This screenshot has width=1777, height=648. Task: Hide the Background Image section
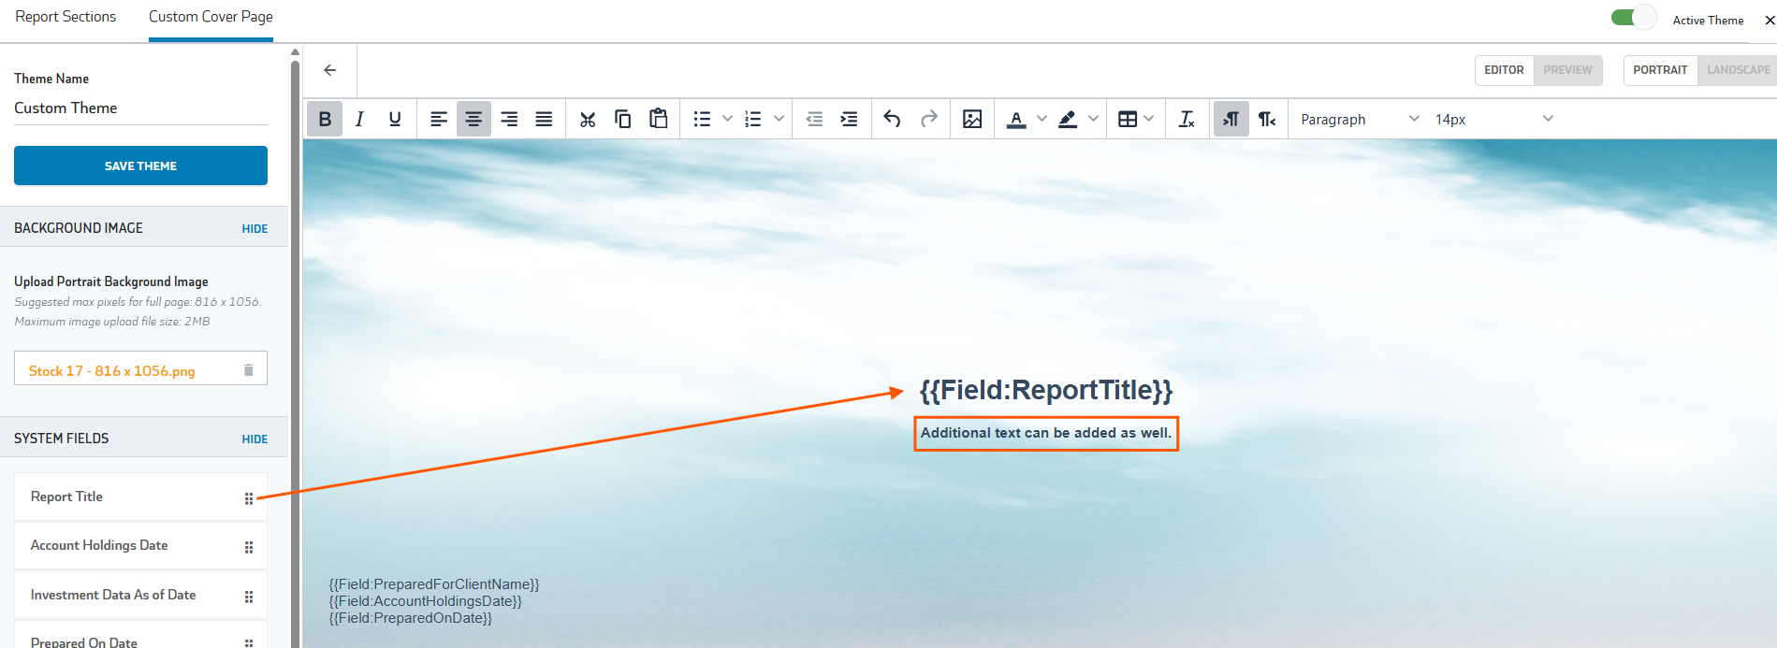tap(255, 229)
